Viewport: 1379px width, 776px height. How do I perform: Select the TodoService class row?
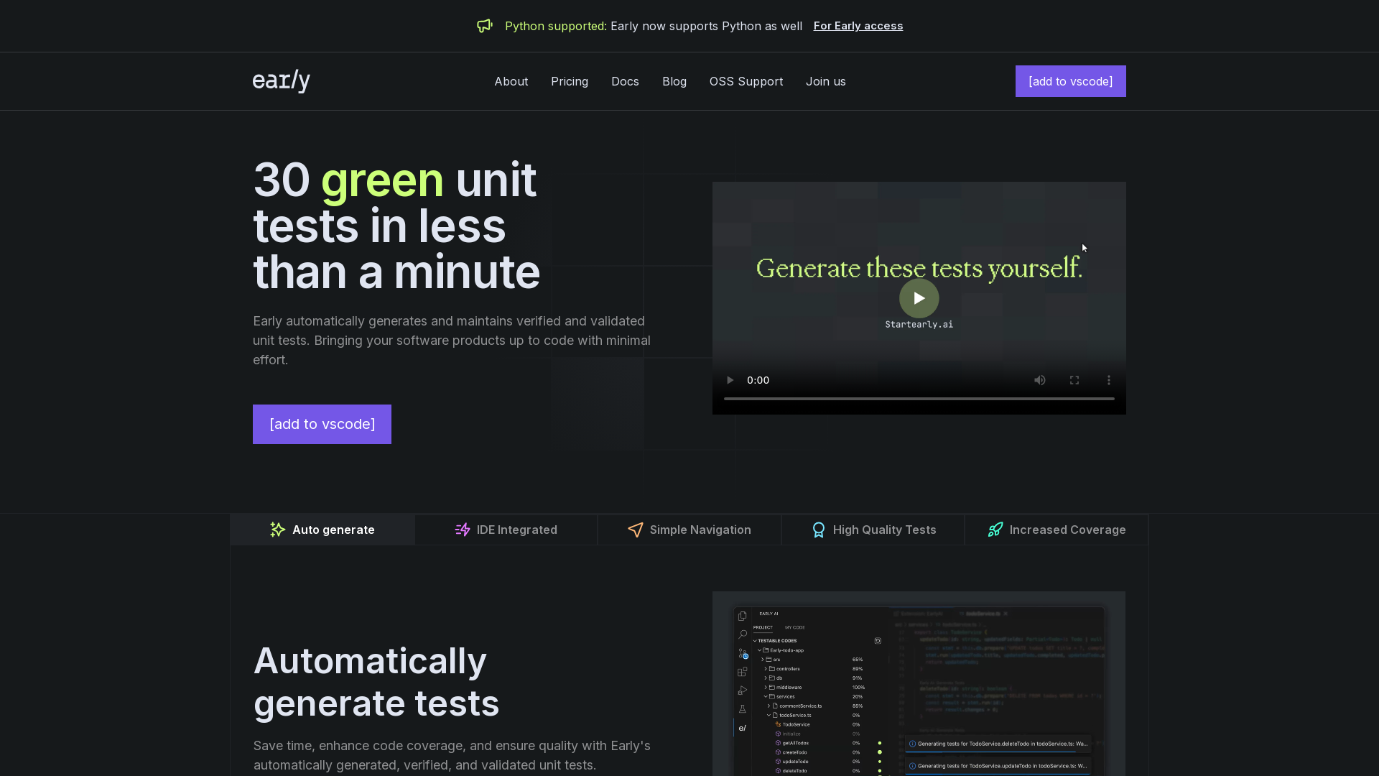coord(817,724)
